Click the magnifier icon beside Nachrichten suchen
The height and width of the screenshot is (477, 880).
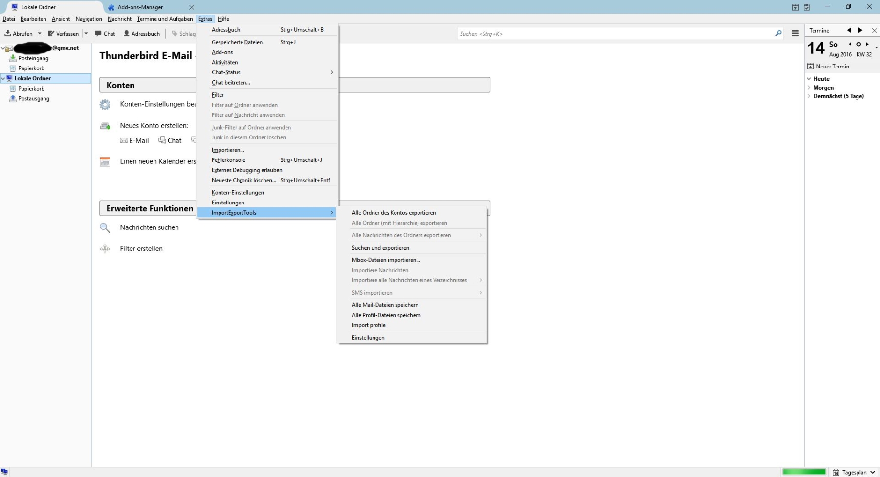coord(105,227)
